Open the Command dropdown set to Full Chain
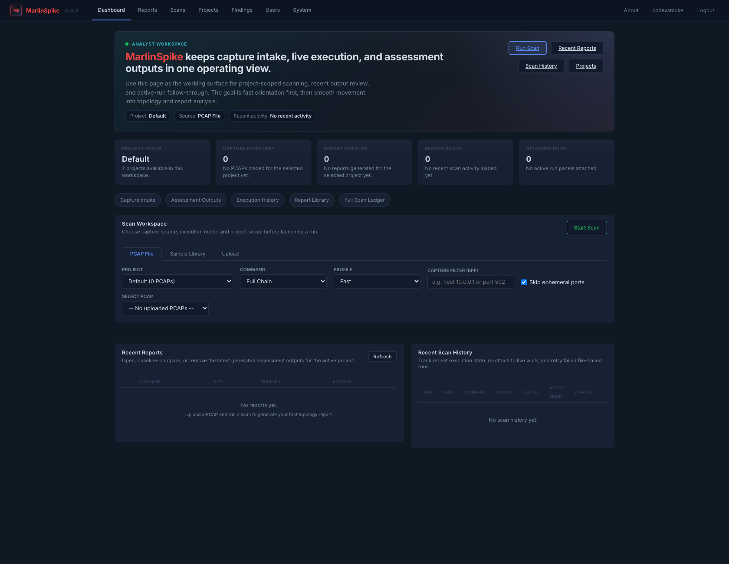Screen dimensions: 729x564 [283, 281]
